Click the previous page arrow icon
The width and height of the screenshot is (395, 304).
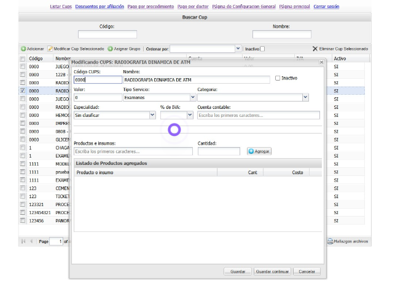(x=31, y=241)
